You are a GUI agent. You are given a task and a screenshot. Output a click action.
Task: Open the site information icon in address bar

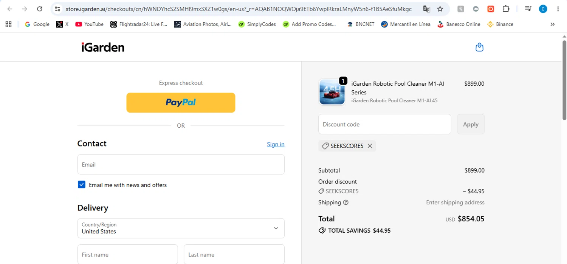(x=57, y=9)
